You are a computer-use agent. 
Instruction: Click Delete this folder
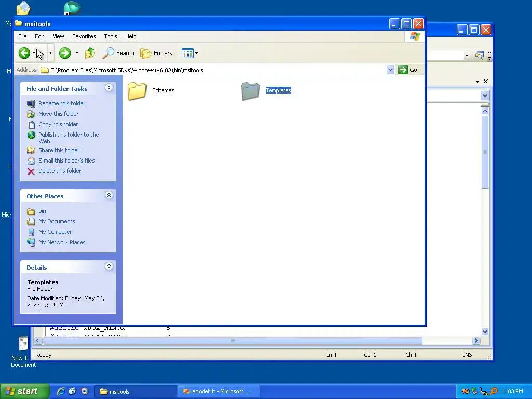60,171
